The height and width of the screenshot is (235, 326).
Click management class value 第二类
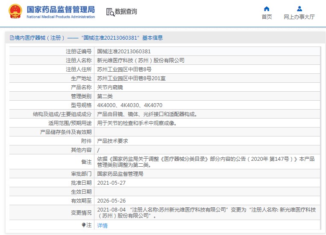tap(105, 96)
